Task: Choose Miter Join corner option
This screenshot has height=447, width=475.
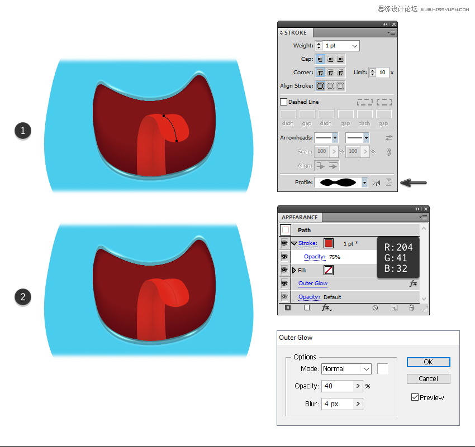Action: pos(320,73)
